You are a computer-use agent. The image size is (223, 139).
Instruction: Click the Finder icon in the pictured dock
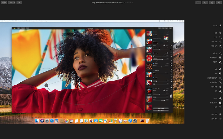(x=37, y=121)
